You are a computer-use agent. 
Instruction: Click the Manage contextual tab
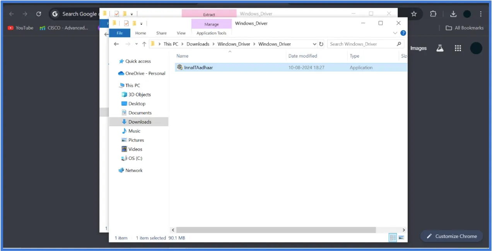[x=212, y=24]
